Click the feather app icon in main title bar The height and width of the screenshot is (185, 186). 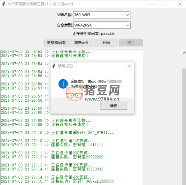point(4,4)
